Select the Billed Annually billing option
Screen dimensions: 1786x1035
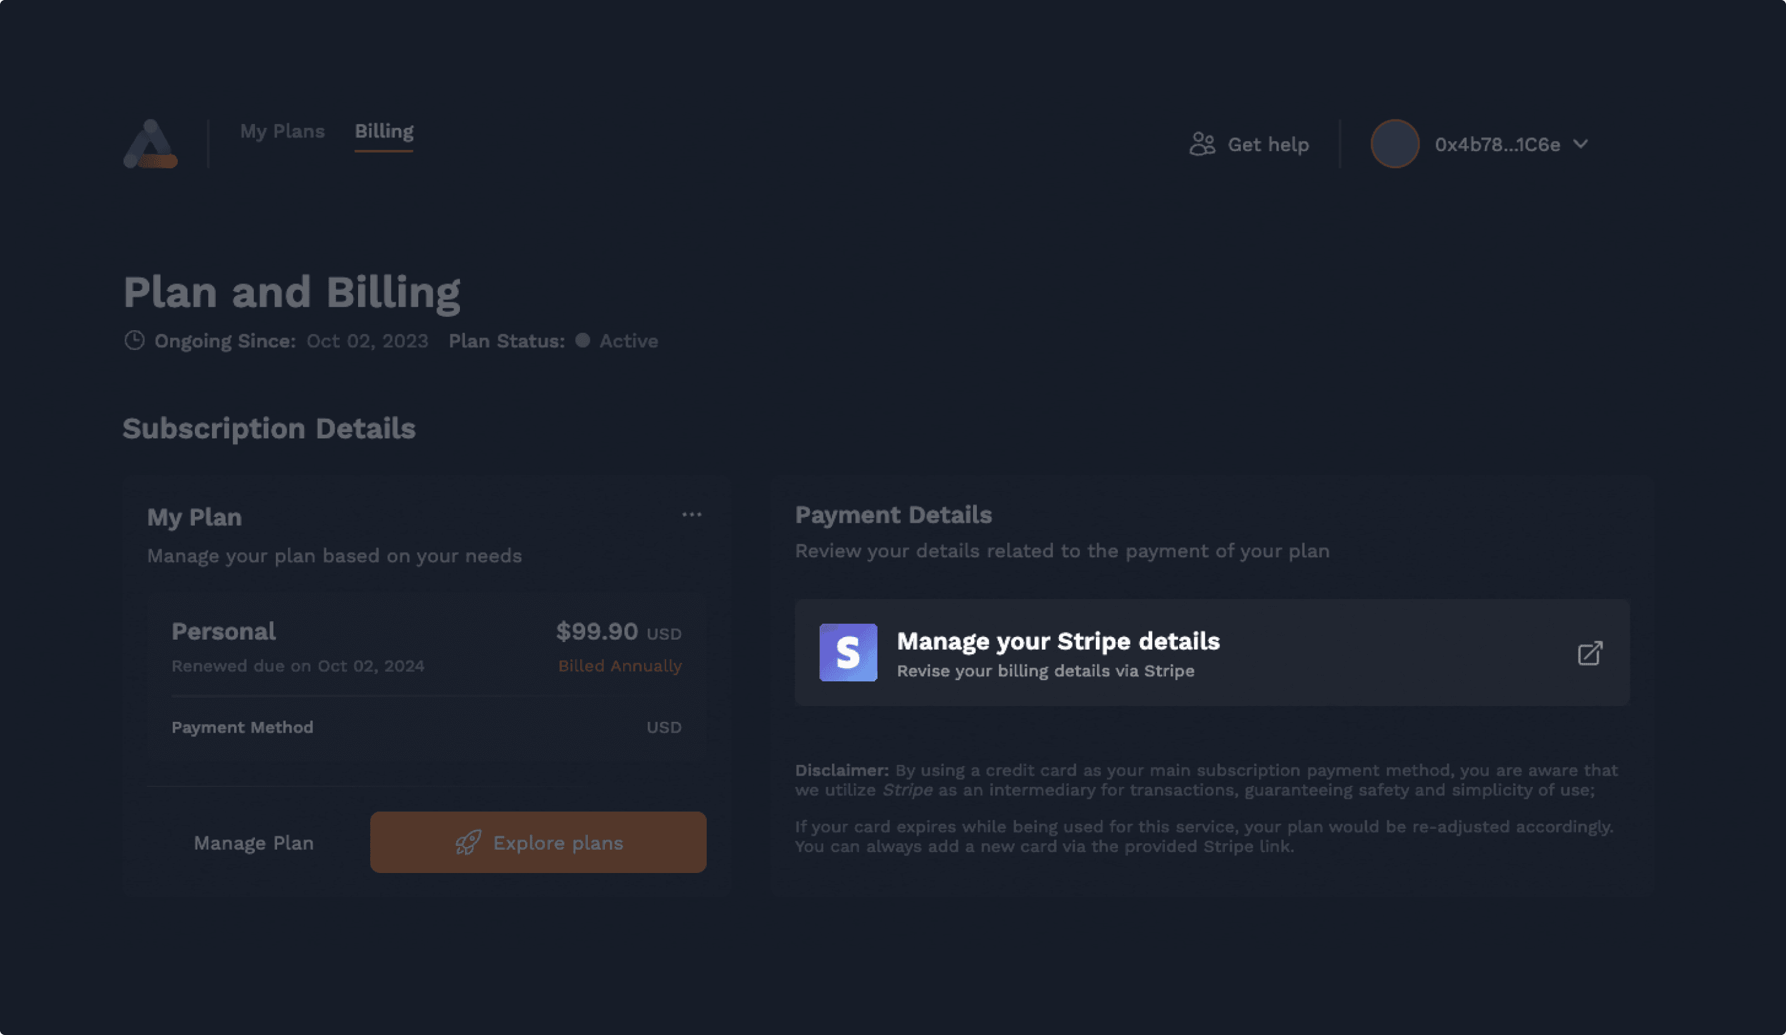coord(619,666)
